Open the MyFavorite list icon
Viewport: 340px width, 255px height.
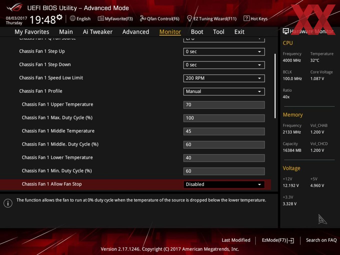[101, 18]
